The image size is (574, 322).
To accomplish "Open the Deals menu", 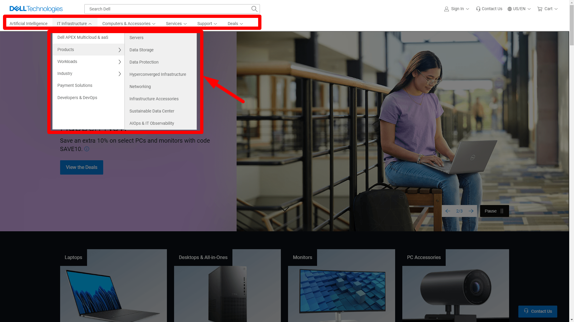I will point(235,24).
